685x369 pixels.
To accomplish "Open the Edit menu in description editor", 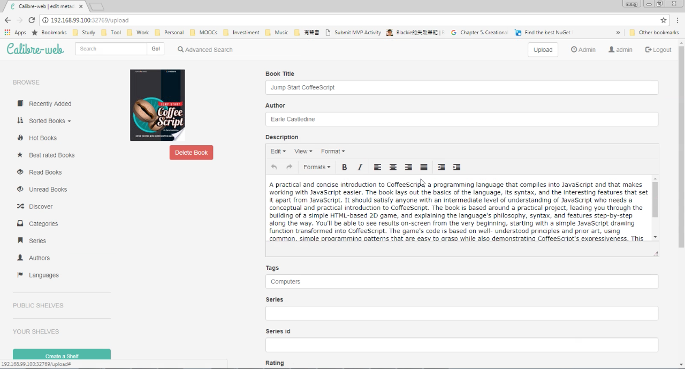I will point(278,151).
